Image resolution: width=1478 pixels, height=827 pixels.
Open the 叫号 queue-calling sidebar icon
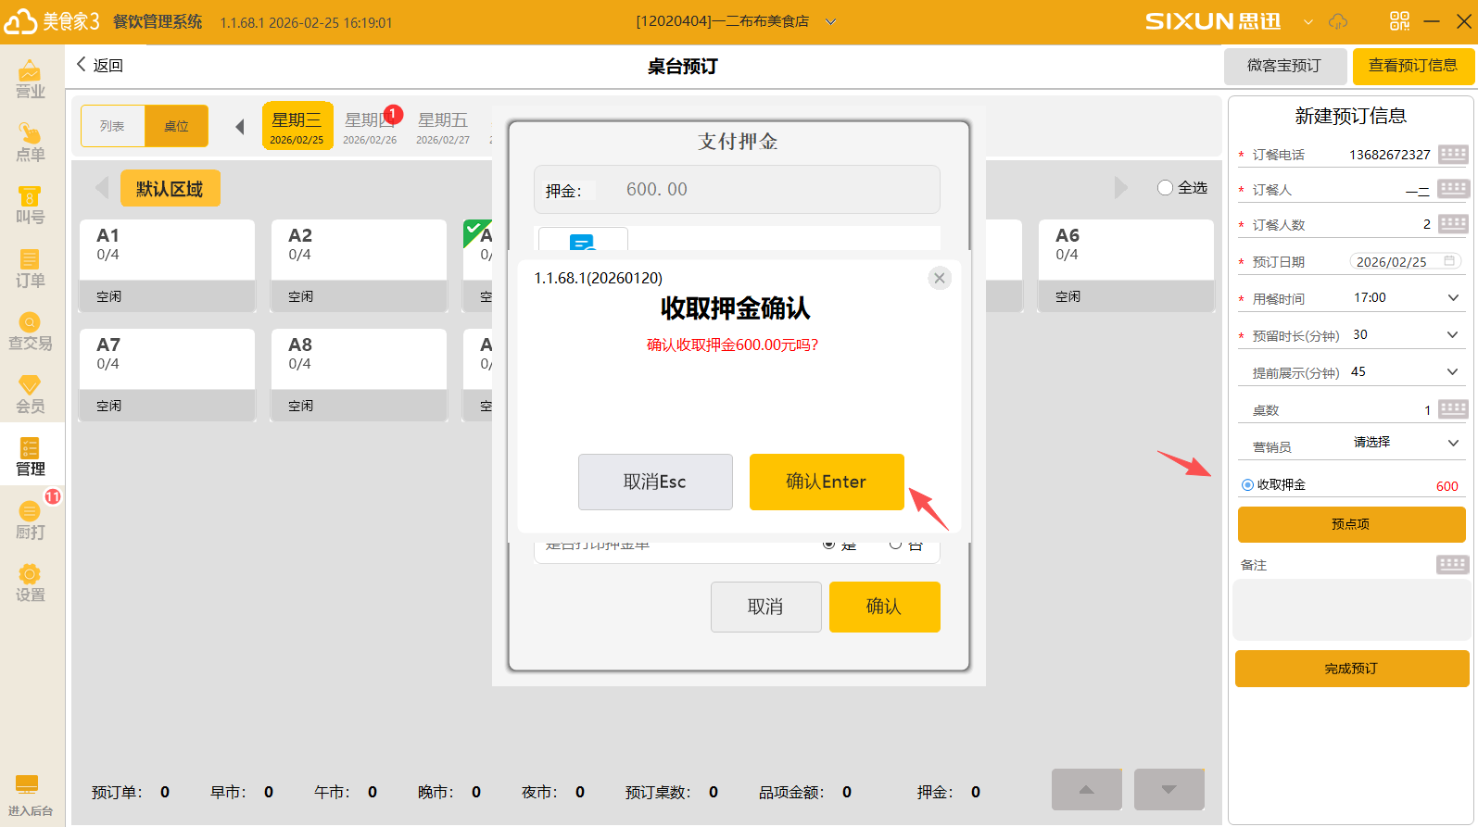coord(30,206)
